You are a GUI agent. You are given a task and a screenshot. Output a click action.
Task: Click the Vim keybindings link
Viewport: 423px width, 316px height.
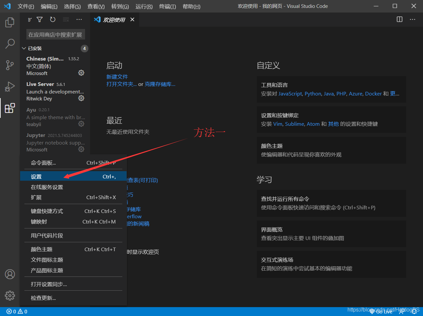pos(278,124)
